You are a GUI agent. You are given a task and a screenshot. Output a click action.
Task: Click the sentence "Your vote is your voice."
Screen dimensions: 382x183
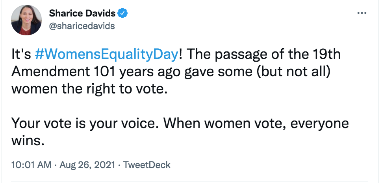[x=85, y=123]
